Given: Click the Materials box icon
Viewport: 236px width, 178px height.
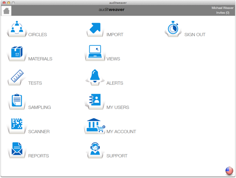Looking at the screenshot, I should (x=17, y=52).
